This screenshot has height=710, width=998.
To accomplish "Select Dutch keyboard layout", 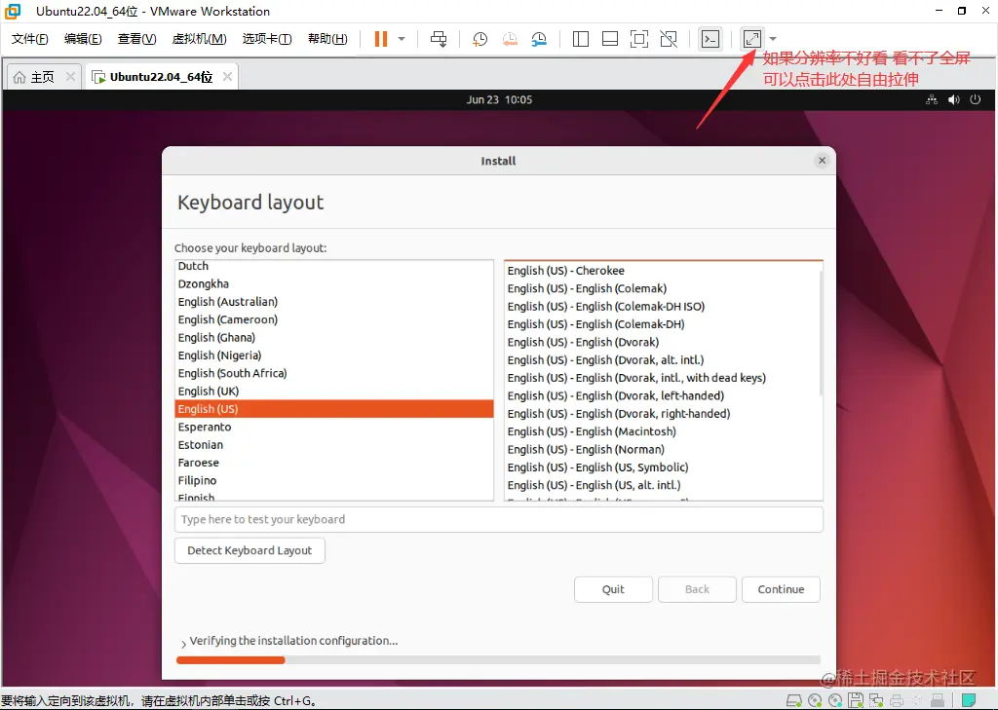I will pos(334,266).
